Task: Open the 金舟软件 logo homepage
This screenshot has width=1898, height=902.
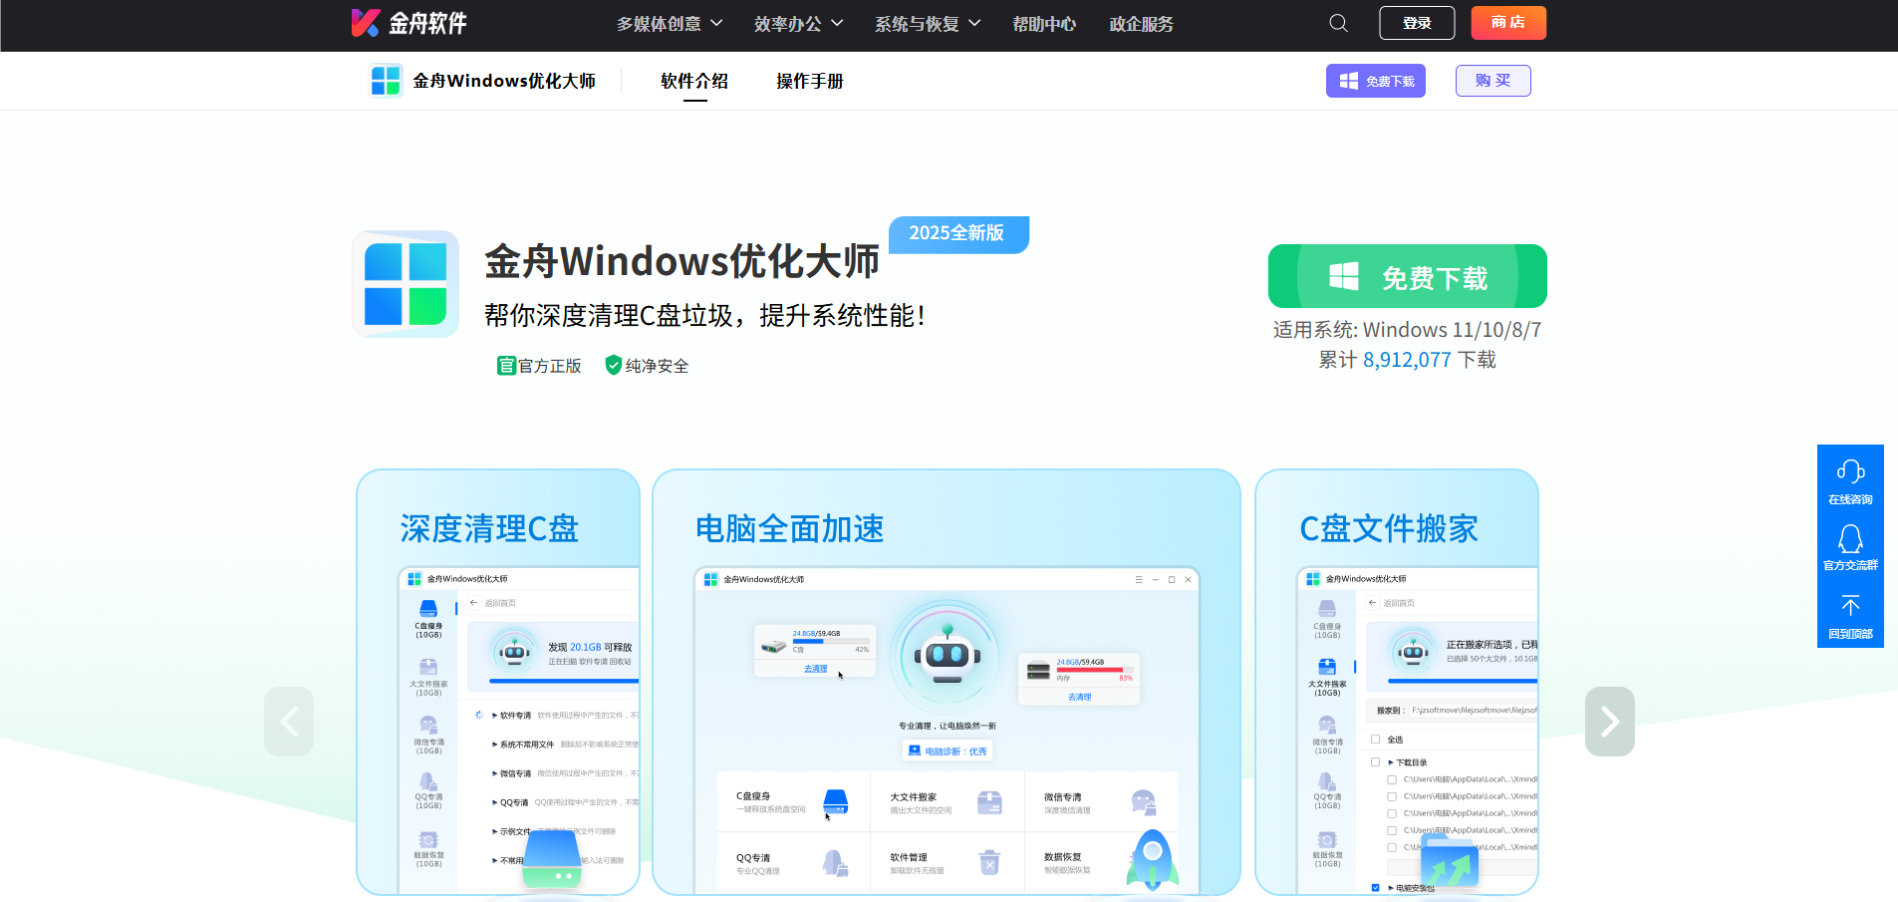Action: point(409,23)
